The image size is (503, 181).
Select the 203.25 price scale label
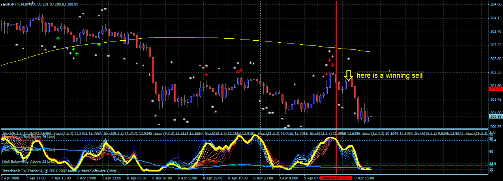click(495, 45)
